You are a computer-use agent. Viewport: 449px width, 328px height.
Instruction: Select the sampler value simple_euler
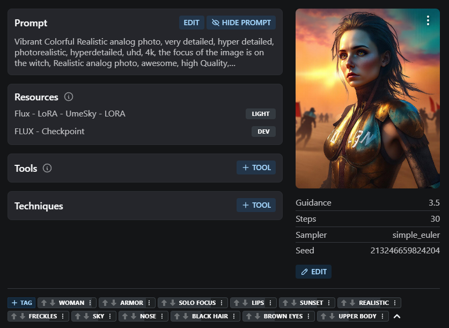click(416, 235)
